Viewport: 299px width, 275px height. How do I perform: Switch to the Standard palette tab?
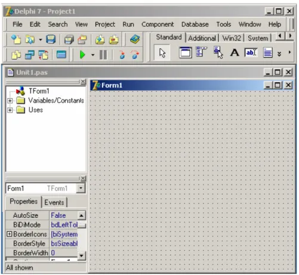(x=169, y=37)
